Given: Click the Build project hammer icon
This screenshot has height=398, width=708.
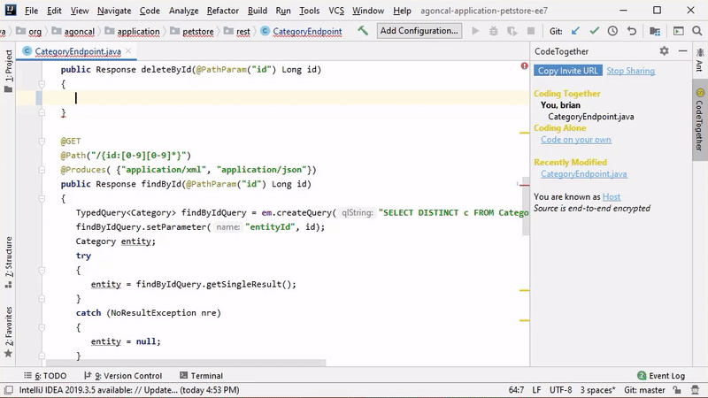Looking at the screenshot, I should [363, 31].
